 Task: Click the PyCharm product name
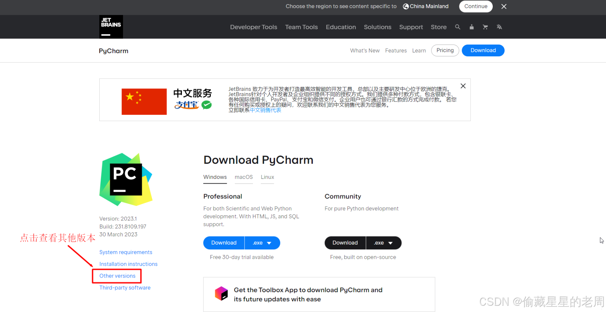114,51
